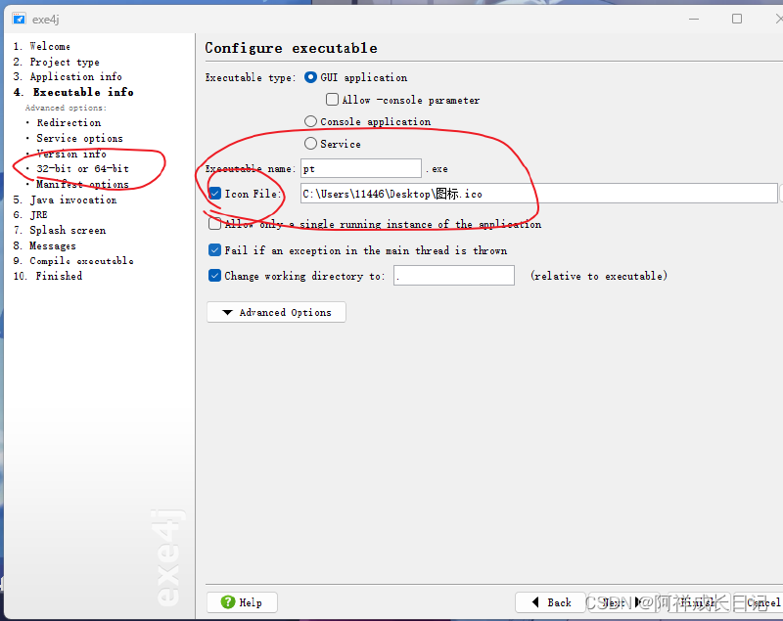Go to step 9 Compile executable

(73, 261)
